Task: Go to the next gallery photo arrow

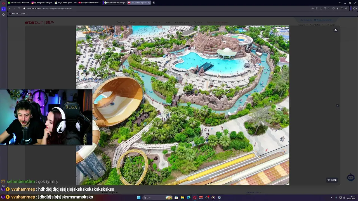Action: 337,105
